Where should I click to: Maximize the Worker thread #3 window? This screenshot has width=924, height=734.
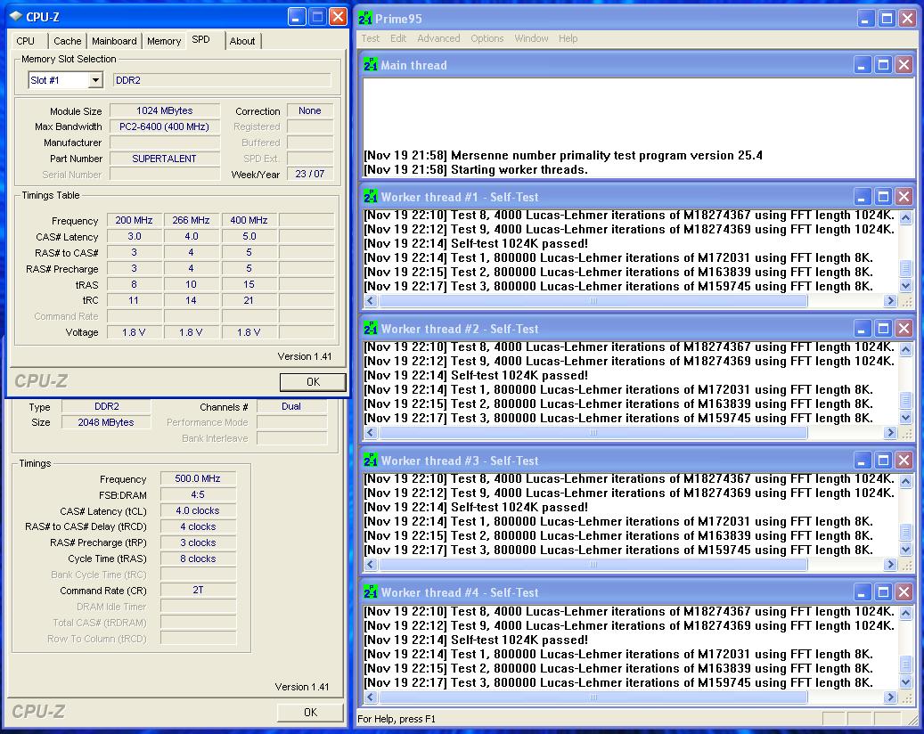883,461
